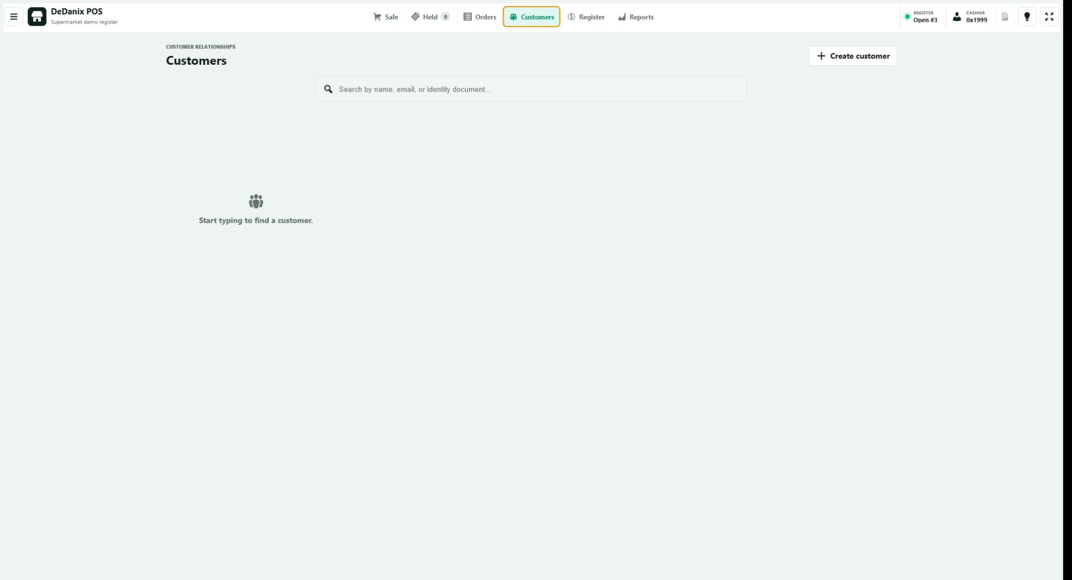
Task: Click the 'Customer Relationships' label
Action: pyautogui.click(x=200, y=47)
